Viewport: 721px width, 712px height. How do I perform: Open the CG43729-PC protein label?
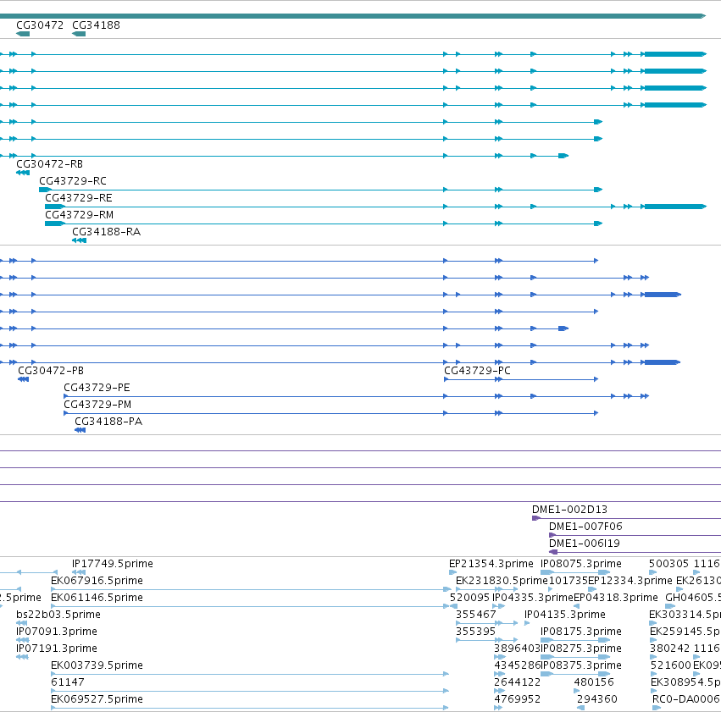click(477, 371)
